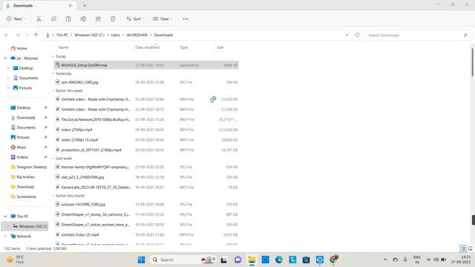
Task: Open the New item dropdown
Action: tap(16, 19)
